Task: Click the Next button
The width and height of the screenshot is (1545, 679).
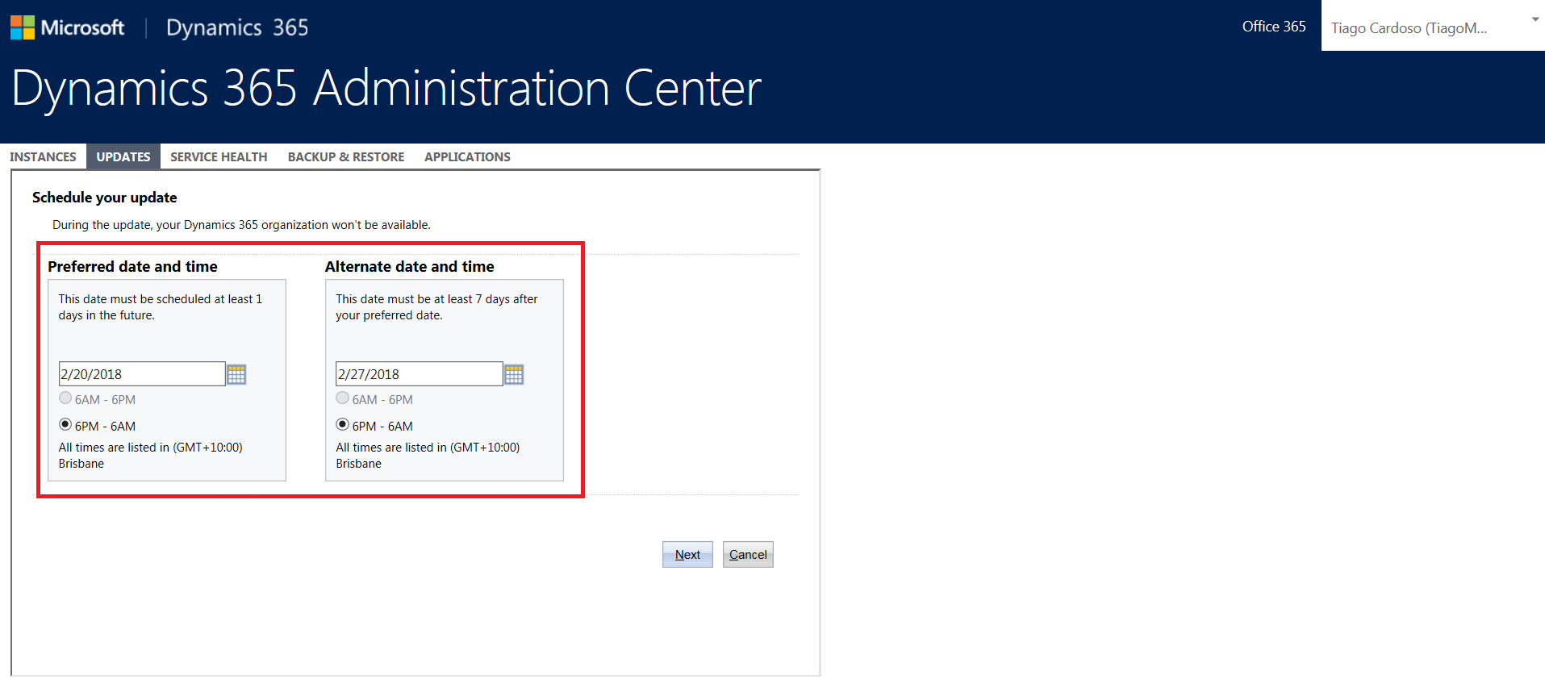Action: [687, 555]
